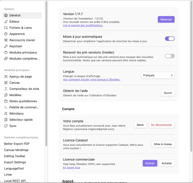Open Lire le journal des modifications link
Viewport: 193px width, 183px height.
click(x=83, y=25)
